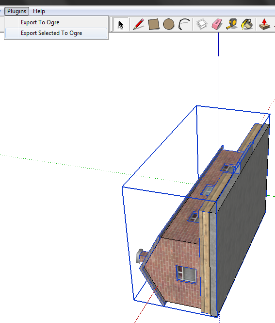Viewport: 275px width, 323px height.
Task: Choose the Select arrow tool
Action: coord(121,24)
